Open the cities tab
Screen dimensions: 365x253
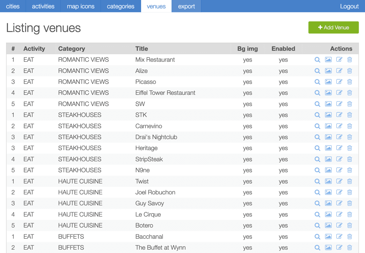[13, 6]
